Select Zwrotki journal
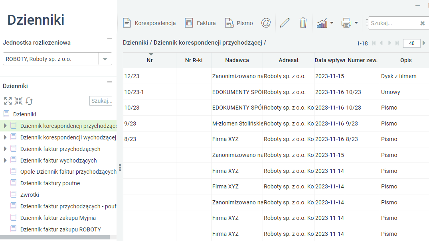 pyautogui.click(x=30, y=194)
